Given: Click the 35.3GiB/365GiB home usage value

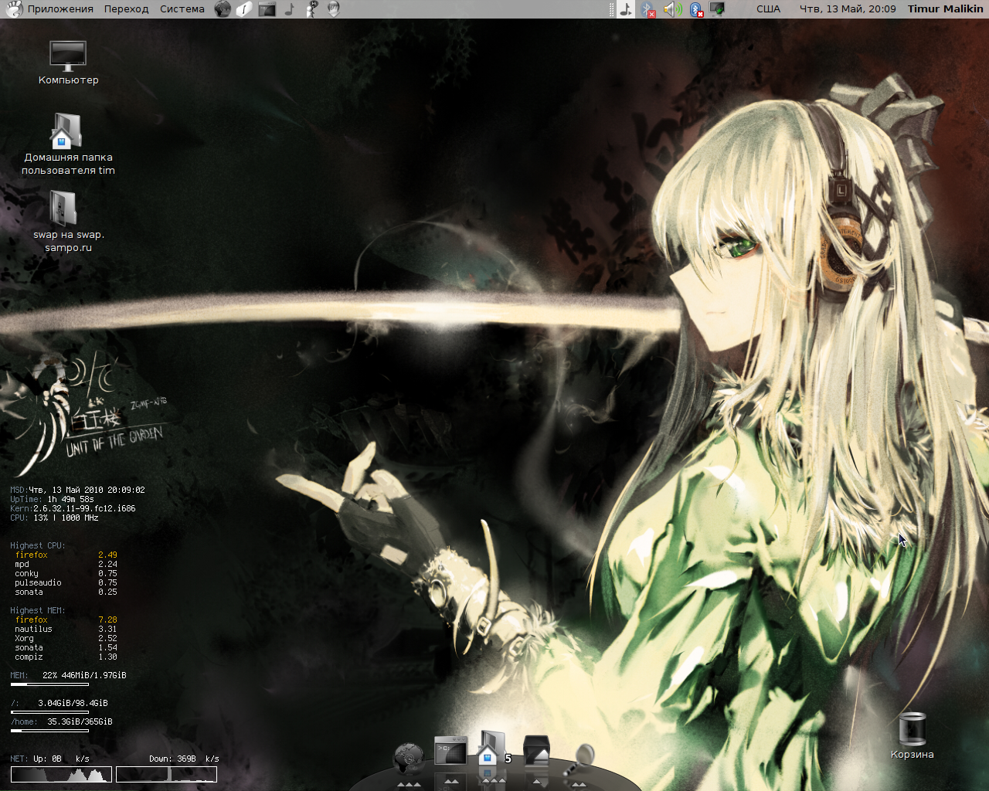Looking at the screenshot, I should pyautogui.click(x=80, y=722).
